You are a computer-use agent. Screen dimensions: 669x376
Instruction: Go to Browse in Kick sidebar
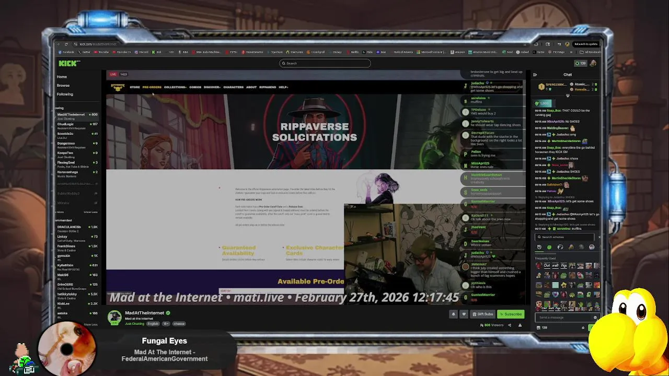point(63,85)
